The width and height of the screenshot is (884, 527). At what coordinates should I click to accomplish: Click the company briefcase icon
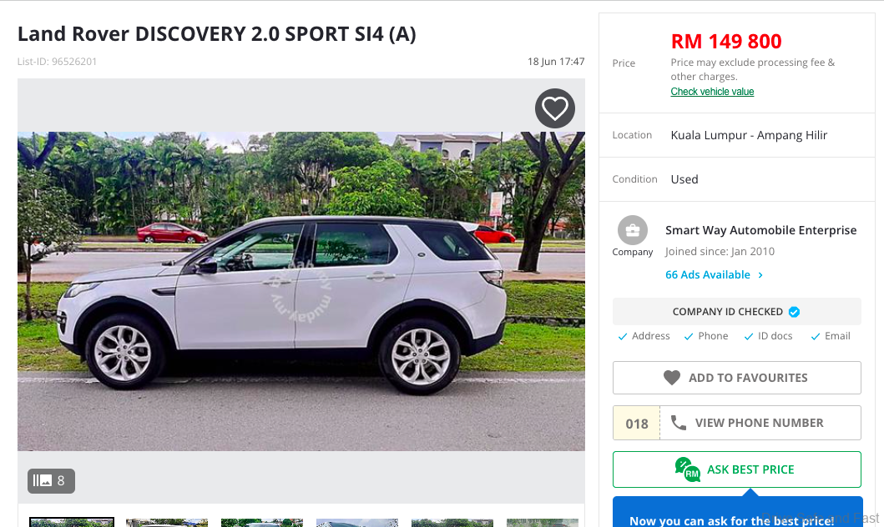[633, 230]
